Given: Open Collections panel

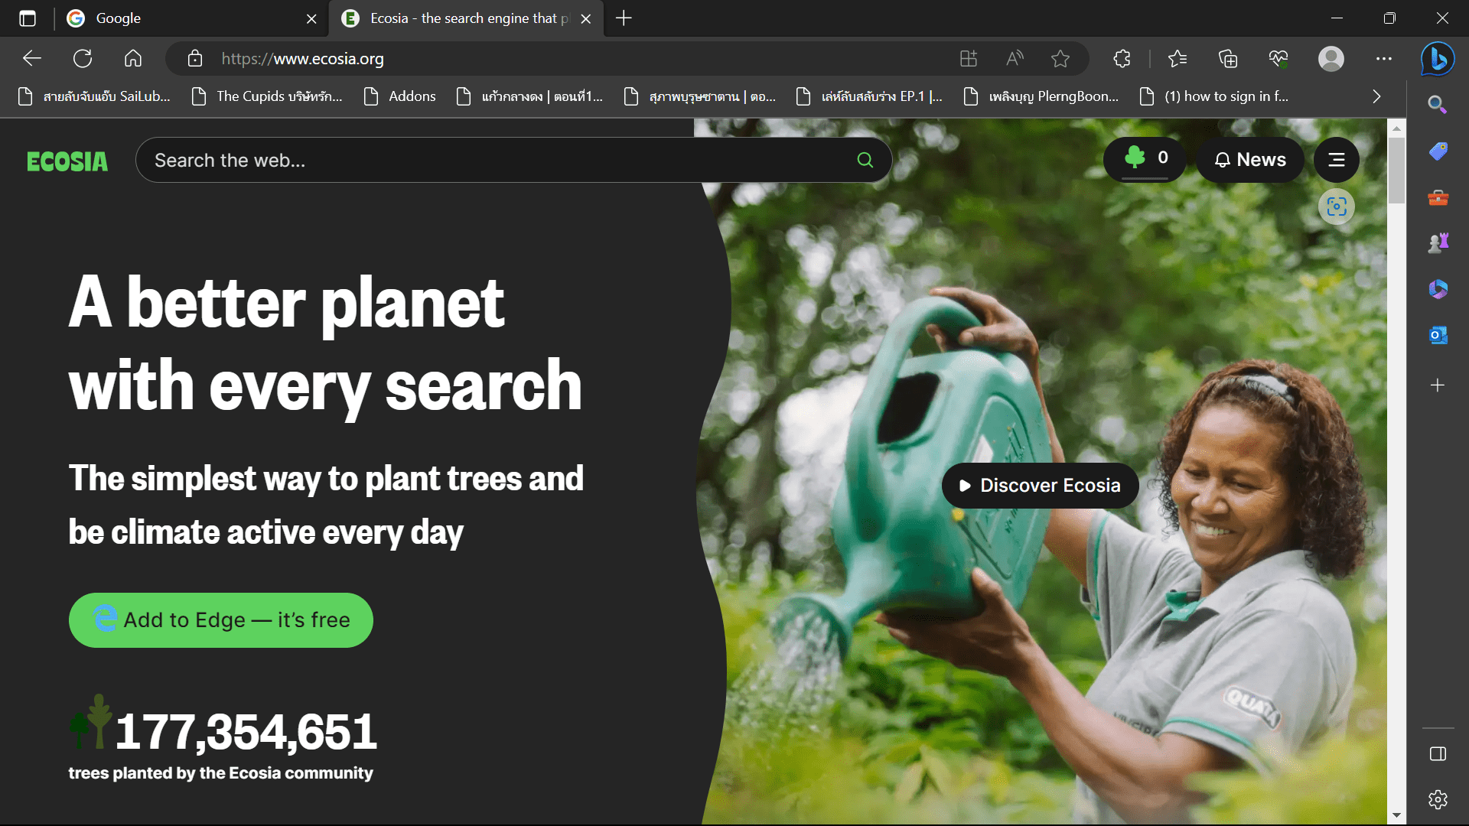Looking at the screenshot, I should click(x=1228, y=58).
